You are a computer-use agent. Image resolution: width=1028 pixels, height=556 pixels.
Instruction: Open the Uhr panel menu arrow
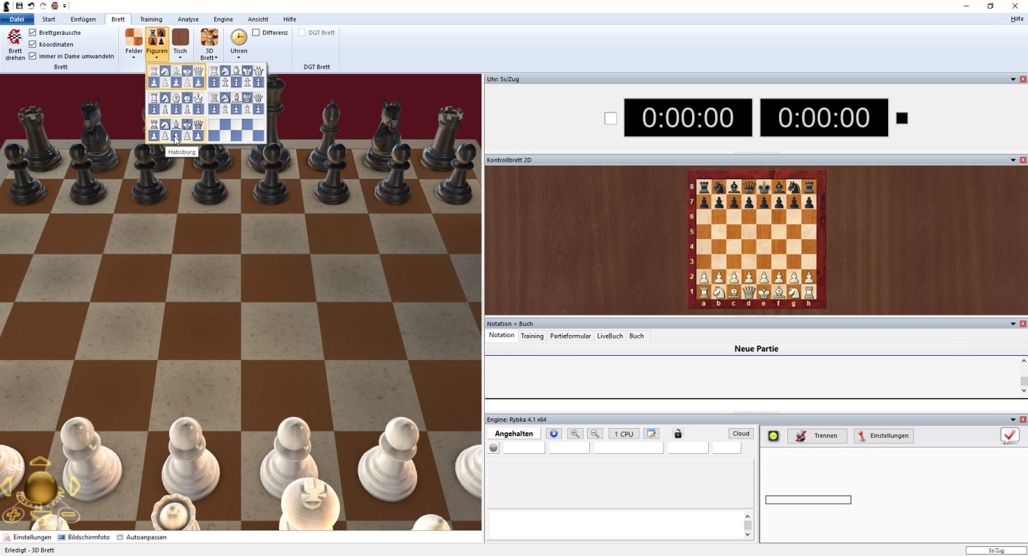[x=1013, y=79]
